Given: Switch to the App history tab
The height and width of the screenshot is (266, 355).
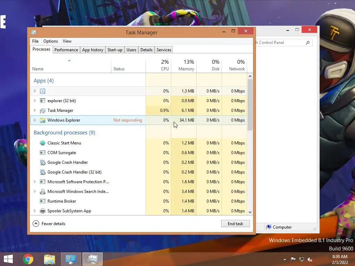Looking at the screenshot, I should (93, 50).
